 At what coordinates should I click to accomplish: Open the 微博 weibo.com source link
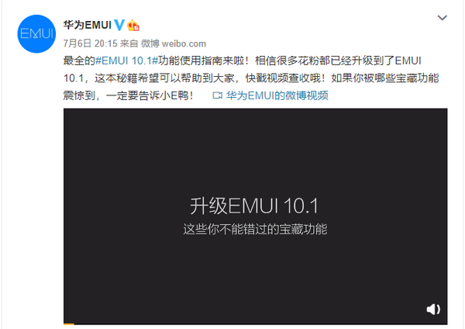pos(173,43)
